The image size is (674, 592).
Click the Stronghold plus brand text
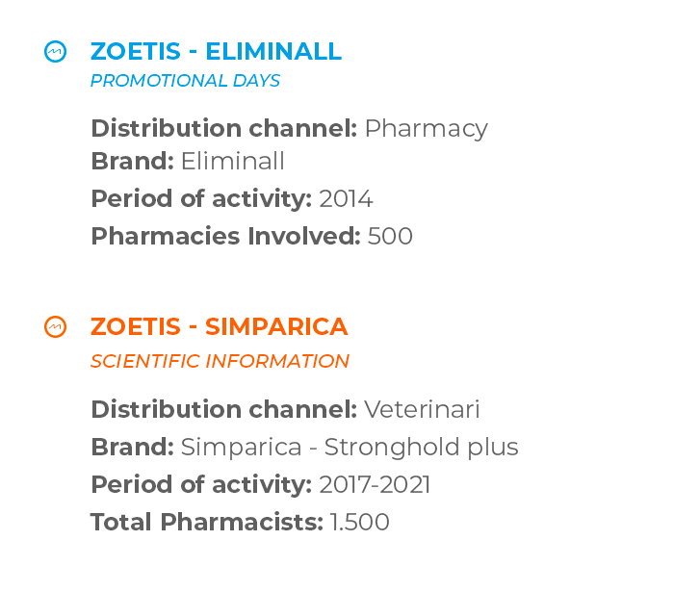coord(422,448)
